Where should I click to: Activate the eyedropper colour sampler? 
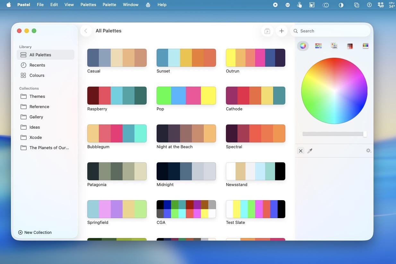pyautogui.click(x=310, y=151)
